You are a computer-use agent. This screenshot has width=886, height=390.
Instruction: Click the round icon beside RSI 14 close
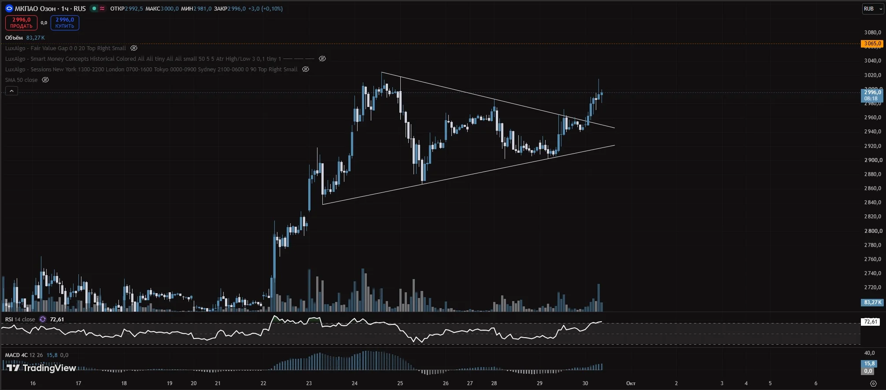click(43, 320)
